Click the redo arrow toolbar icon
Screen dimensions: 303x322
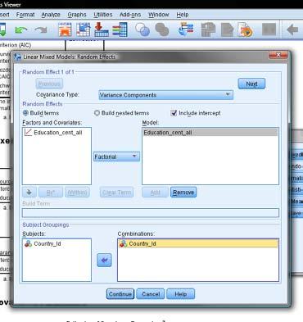(x=41, y=29)
